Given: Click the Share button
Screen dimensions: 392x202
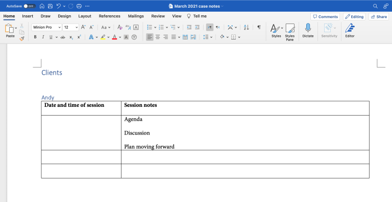Looking at the screenshot, I should coord(379,17).
